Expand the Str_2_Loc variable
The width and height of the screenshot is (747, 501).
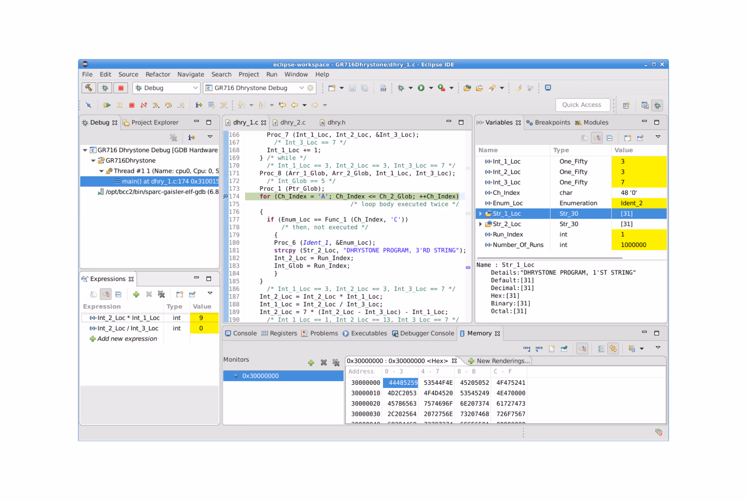pyautogui.click(x=480, y=224)
